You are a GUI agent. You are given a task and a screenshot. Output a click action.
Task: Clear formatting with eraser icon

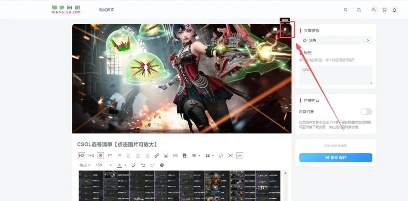134,165
